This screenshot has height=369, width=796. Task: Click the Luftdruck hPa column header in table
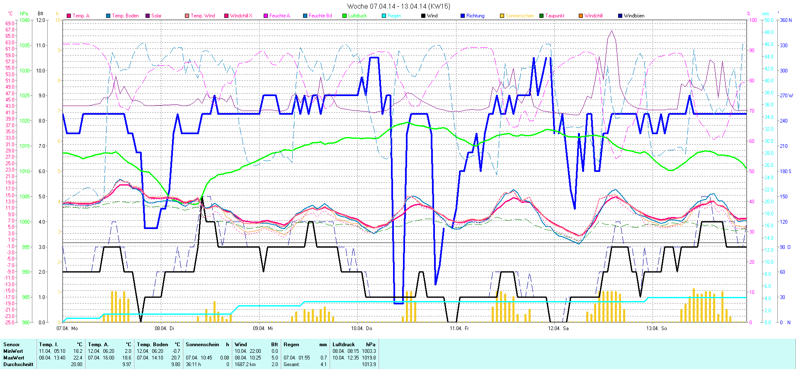coord(354,345)
